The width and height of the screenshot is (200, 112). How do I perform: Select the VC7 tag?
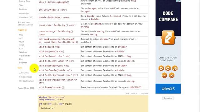[21, 38]
